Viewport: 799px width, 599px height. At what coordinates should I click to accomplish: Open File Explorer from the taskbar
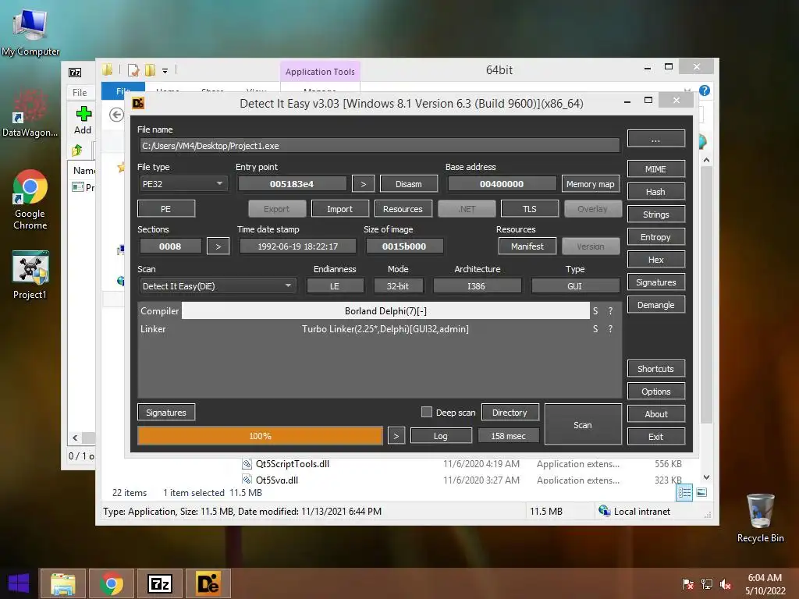62,583
